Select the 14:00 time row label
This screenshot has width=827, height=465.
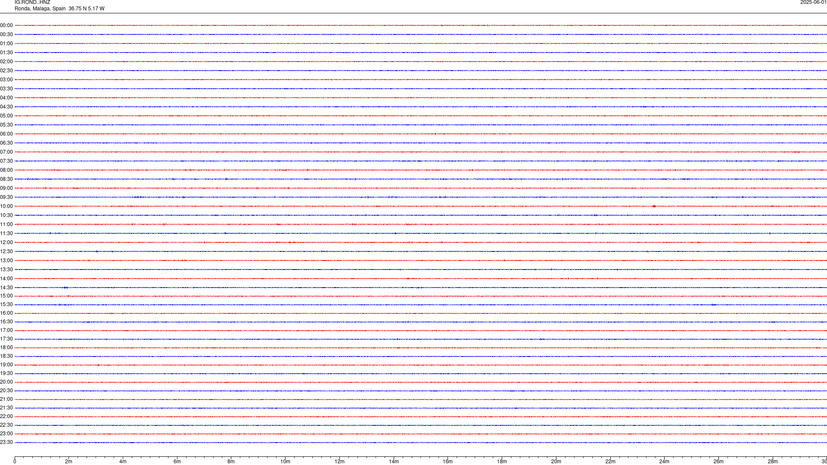[x=6, y=279]
